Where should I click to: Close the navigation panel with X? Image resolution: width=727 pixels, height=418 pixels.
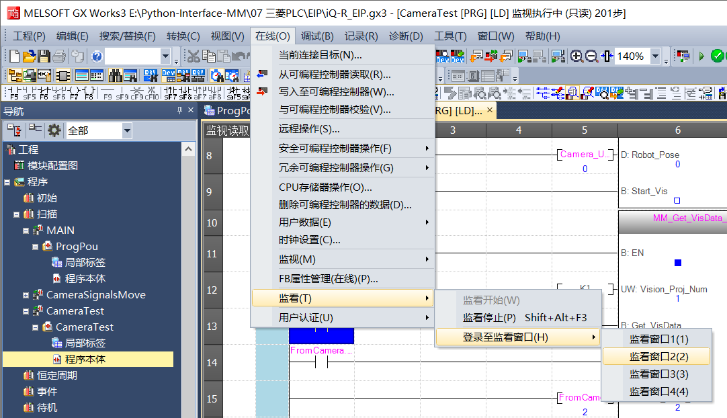coord(191,110)
